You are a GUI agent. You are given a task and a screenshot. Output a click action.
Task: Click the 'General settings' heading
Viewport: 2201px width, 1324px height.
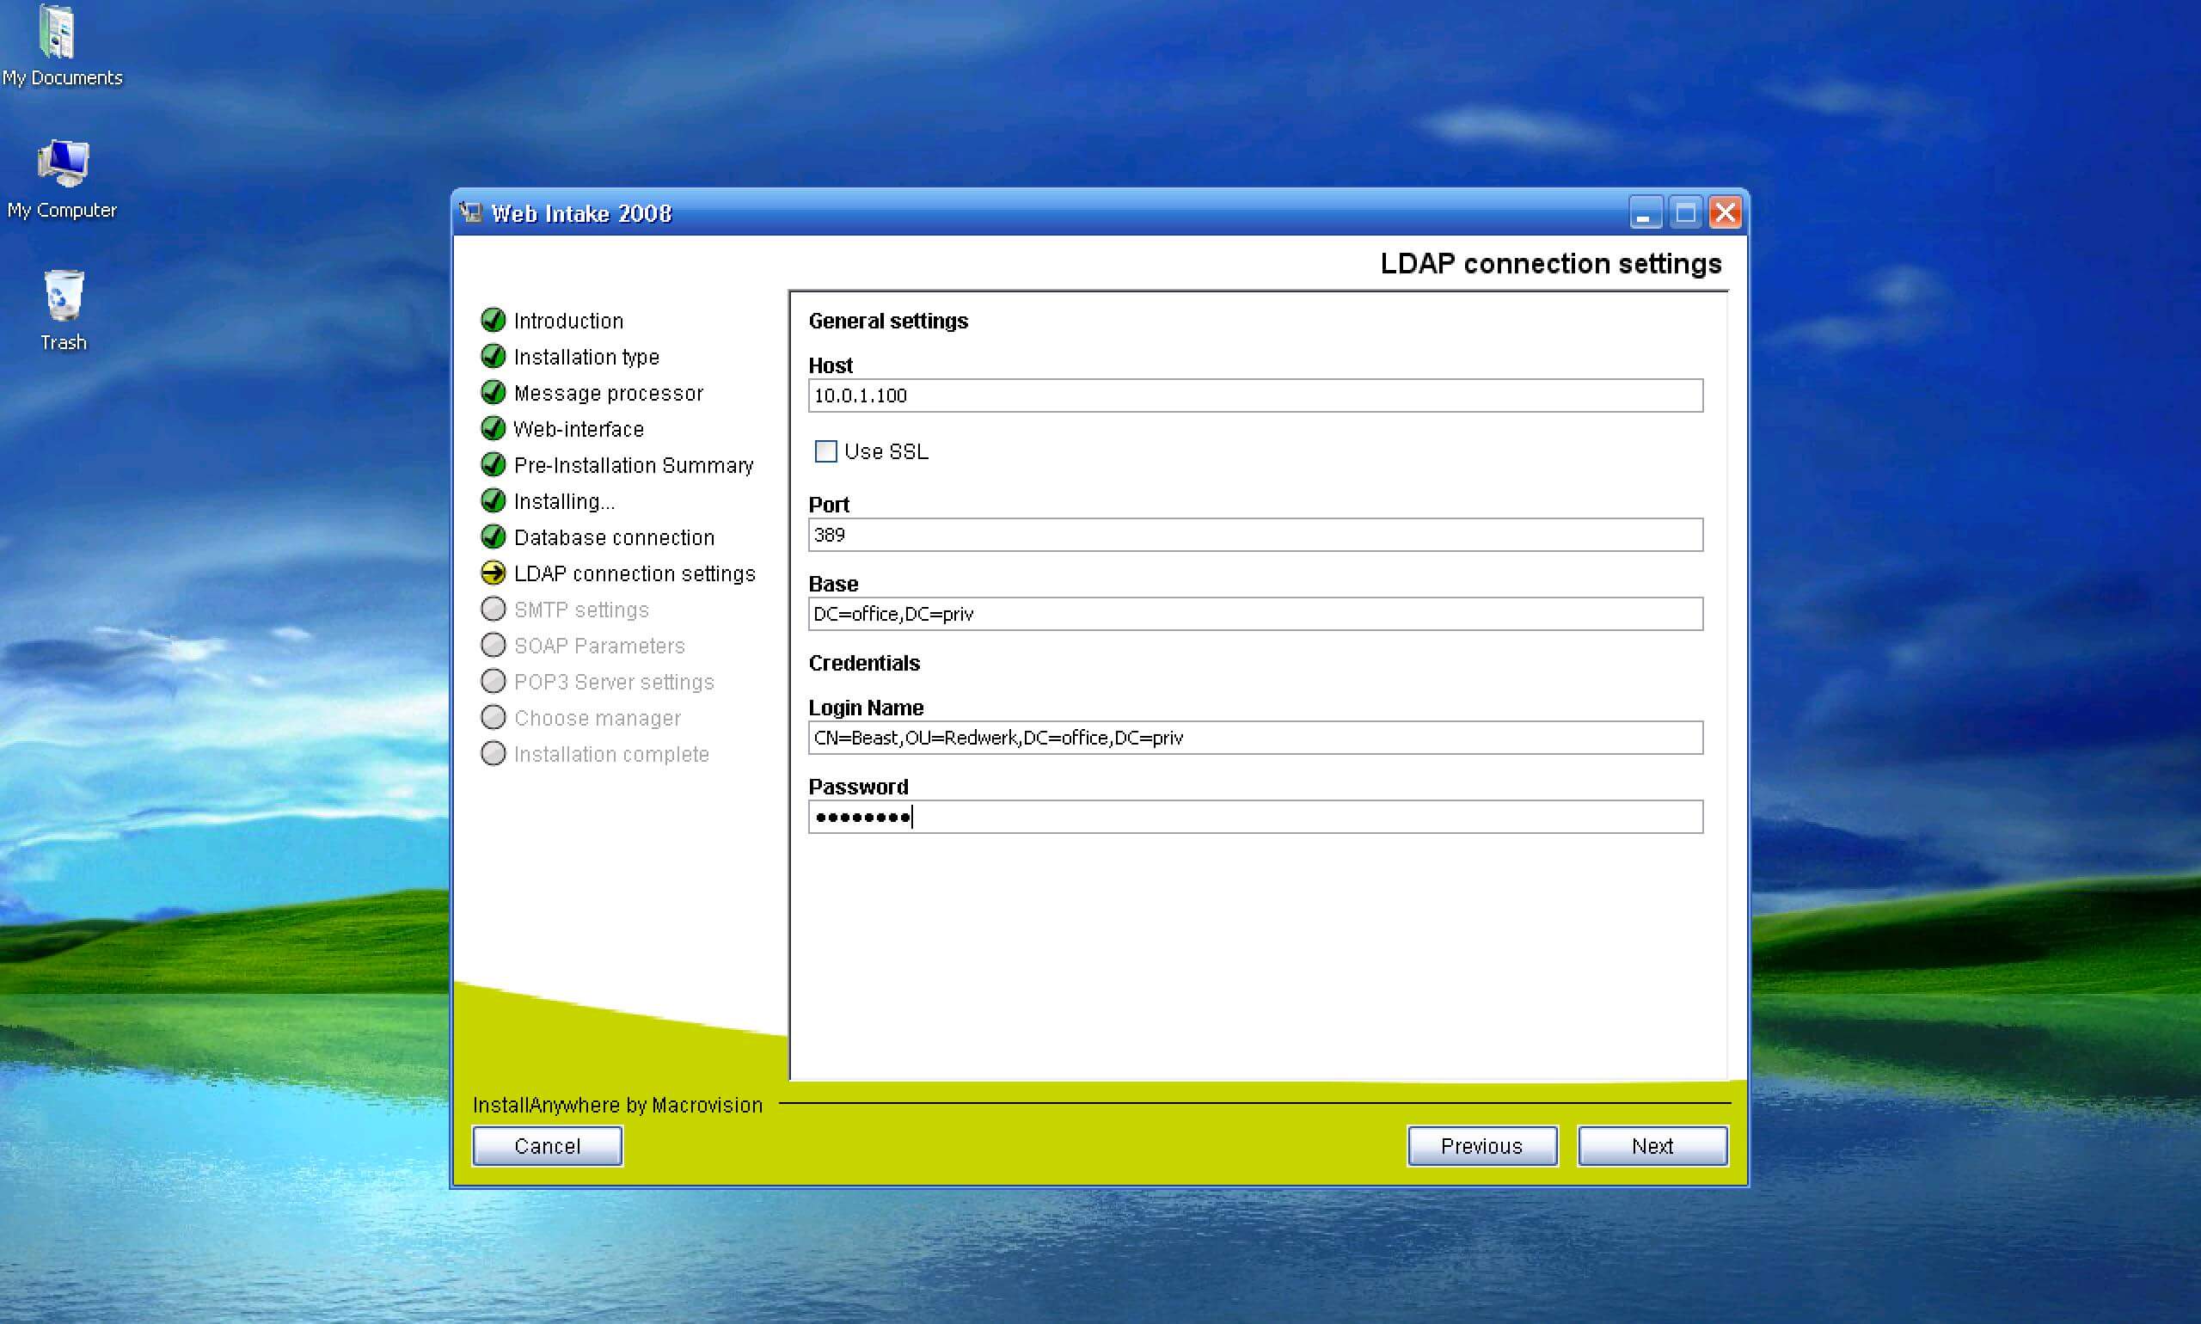(888, 322)
